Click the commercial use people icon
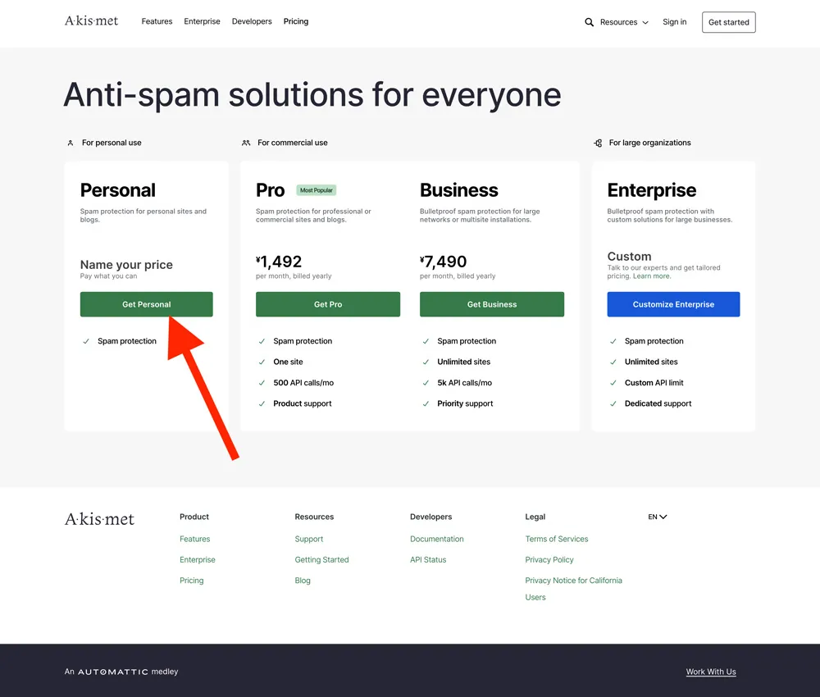This screenshot has width=820, height=697. (x=246, y=143)
